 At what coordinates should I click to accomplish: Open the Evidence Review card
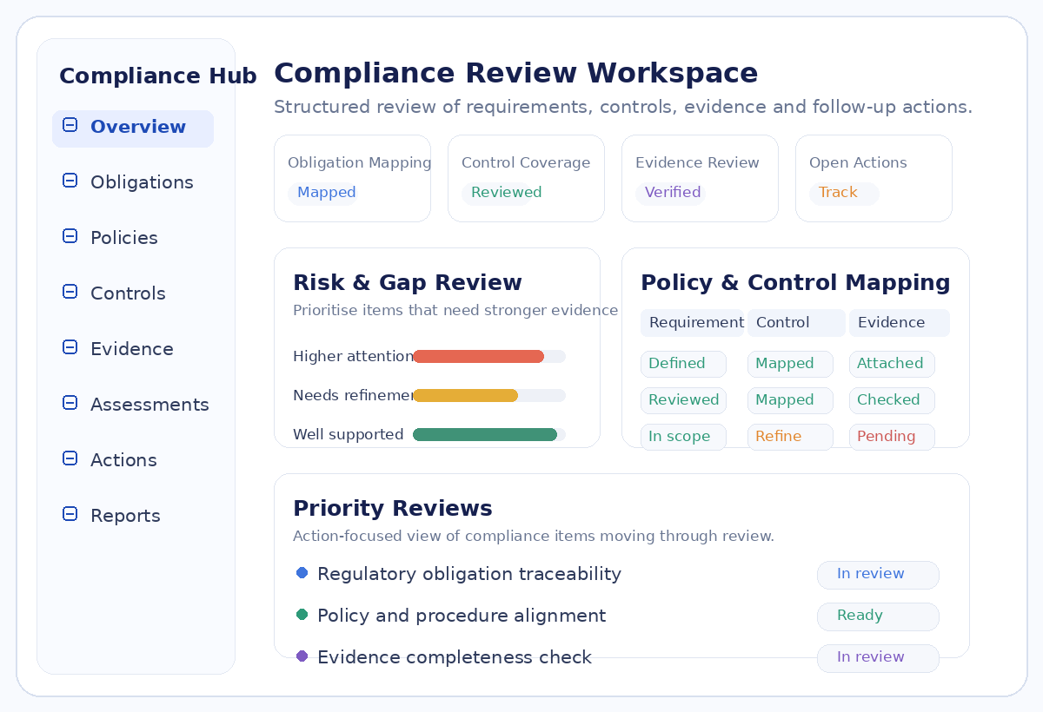click(x=700, y=178)
